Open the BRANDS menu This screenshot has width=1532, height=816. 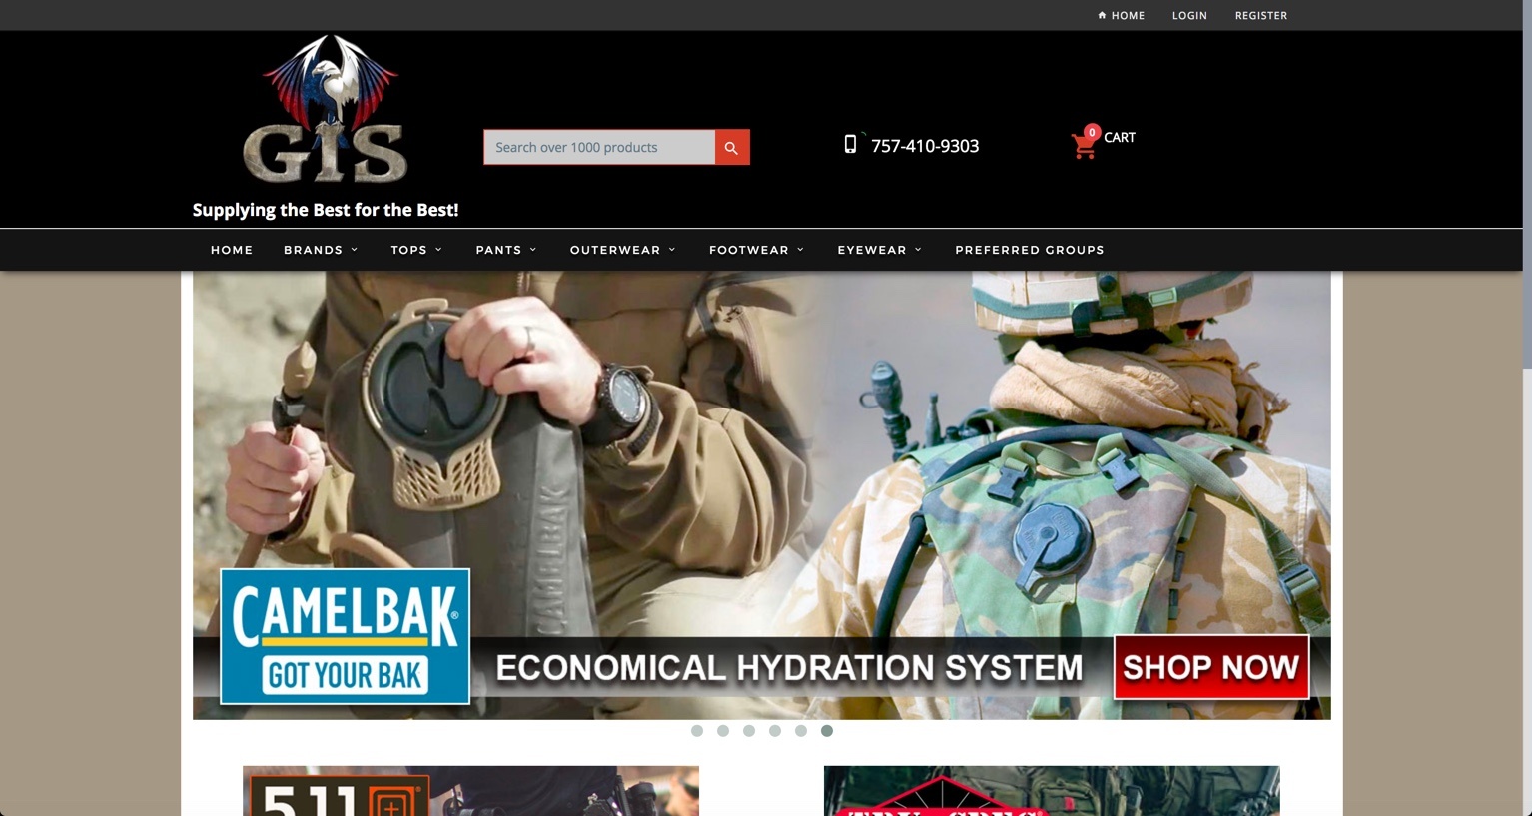click(x=313, y=250)
